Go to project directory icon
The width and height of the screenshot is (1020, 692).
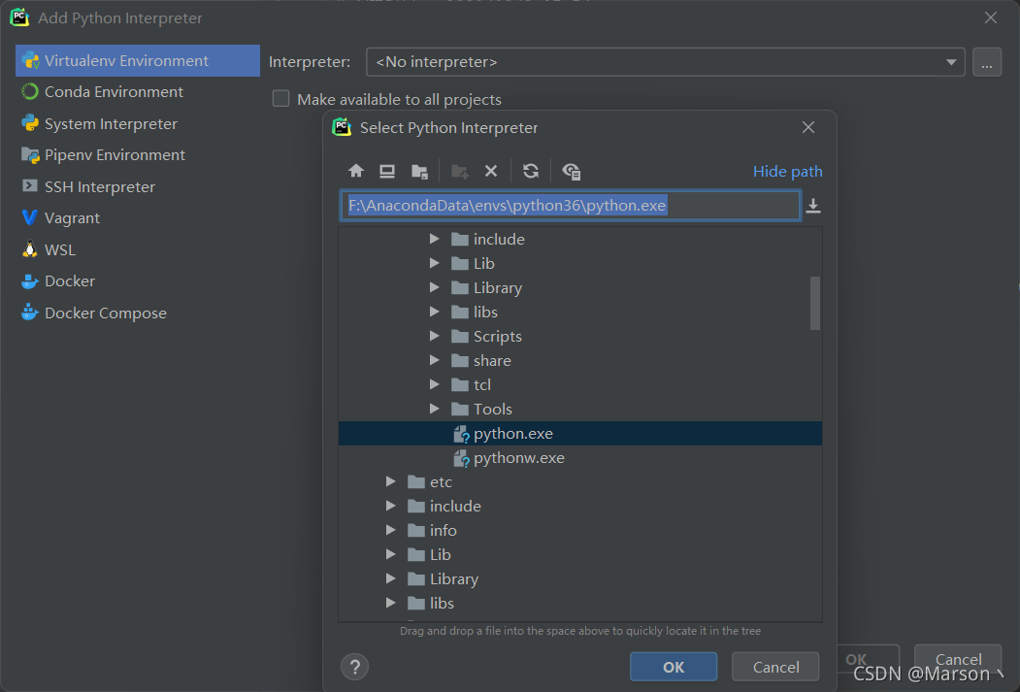(419, 171)
